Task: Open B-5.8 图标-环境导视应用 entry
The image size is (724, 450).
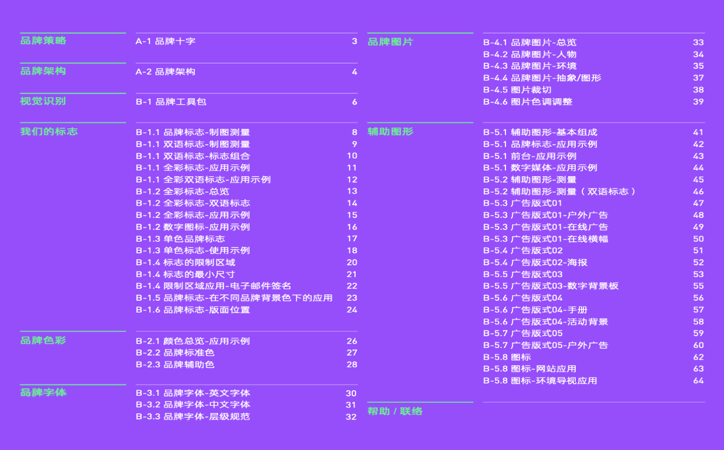Action: click(540, 381)
